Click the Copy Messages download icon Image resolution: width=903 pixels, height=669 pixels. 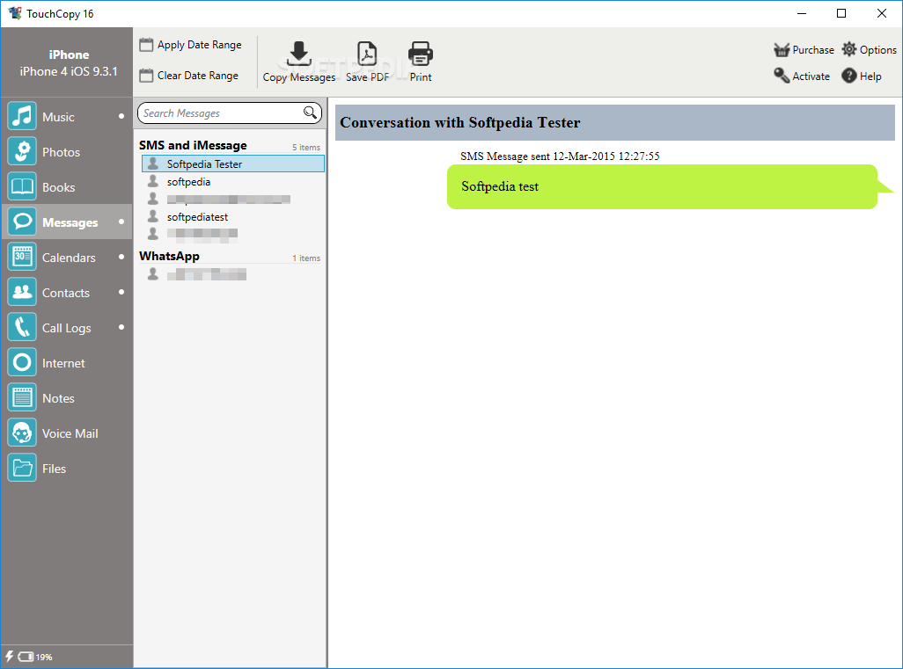[299, 54]
